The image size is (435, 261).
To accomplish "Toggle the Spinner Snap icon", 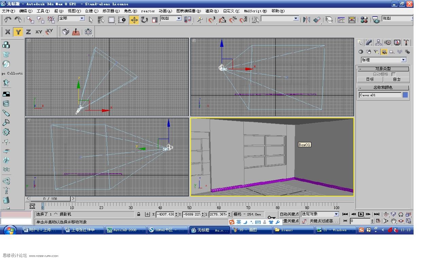I will (x=243, y=20).
